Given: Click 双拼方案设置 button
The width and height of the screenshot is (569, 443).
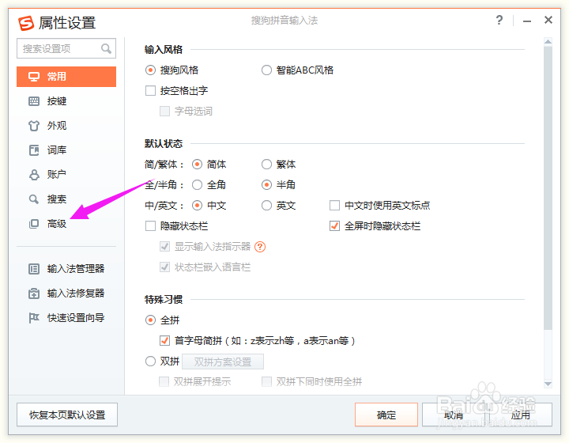Looking at the screenshot, I should 223,362.
